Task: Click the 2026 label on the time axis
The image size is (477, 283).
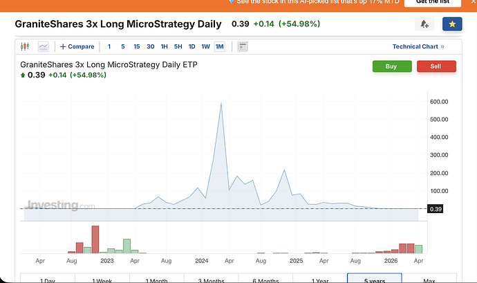Action: click(391, 261)
